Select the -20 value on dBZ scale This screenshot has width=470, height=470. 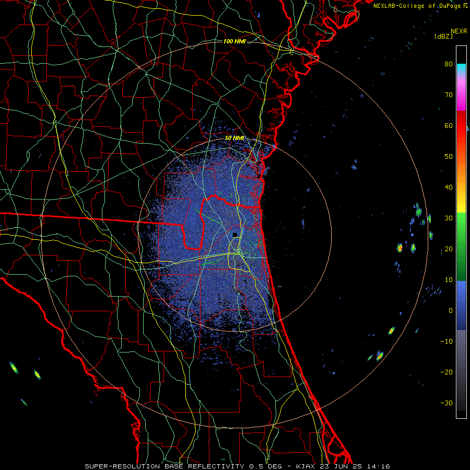pos(446,372)
